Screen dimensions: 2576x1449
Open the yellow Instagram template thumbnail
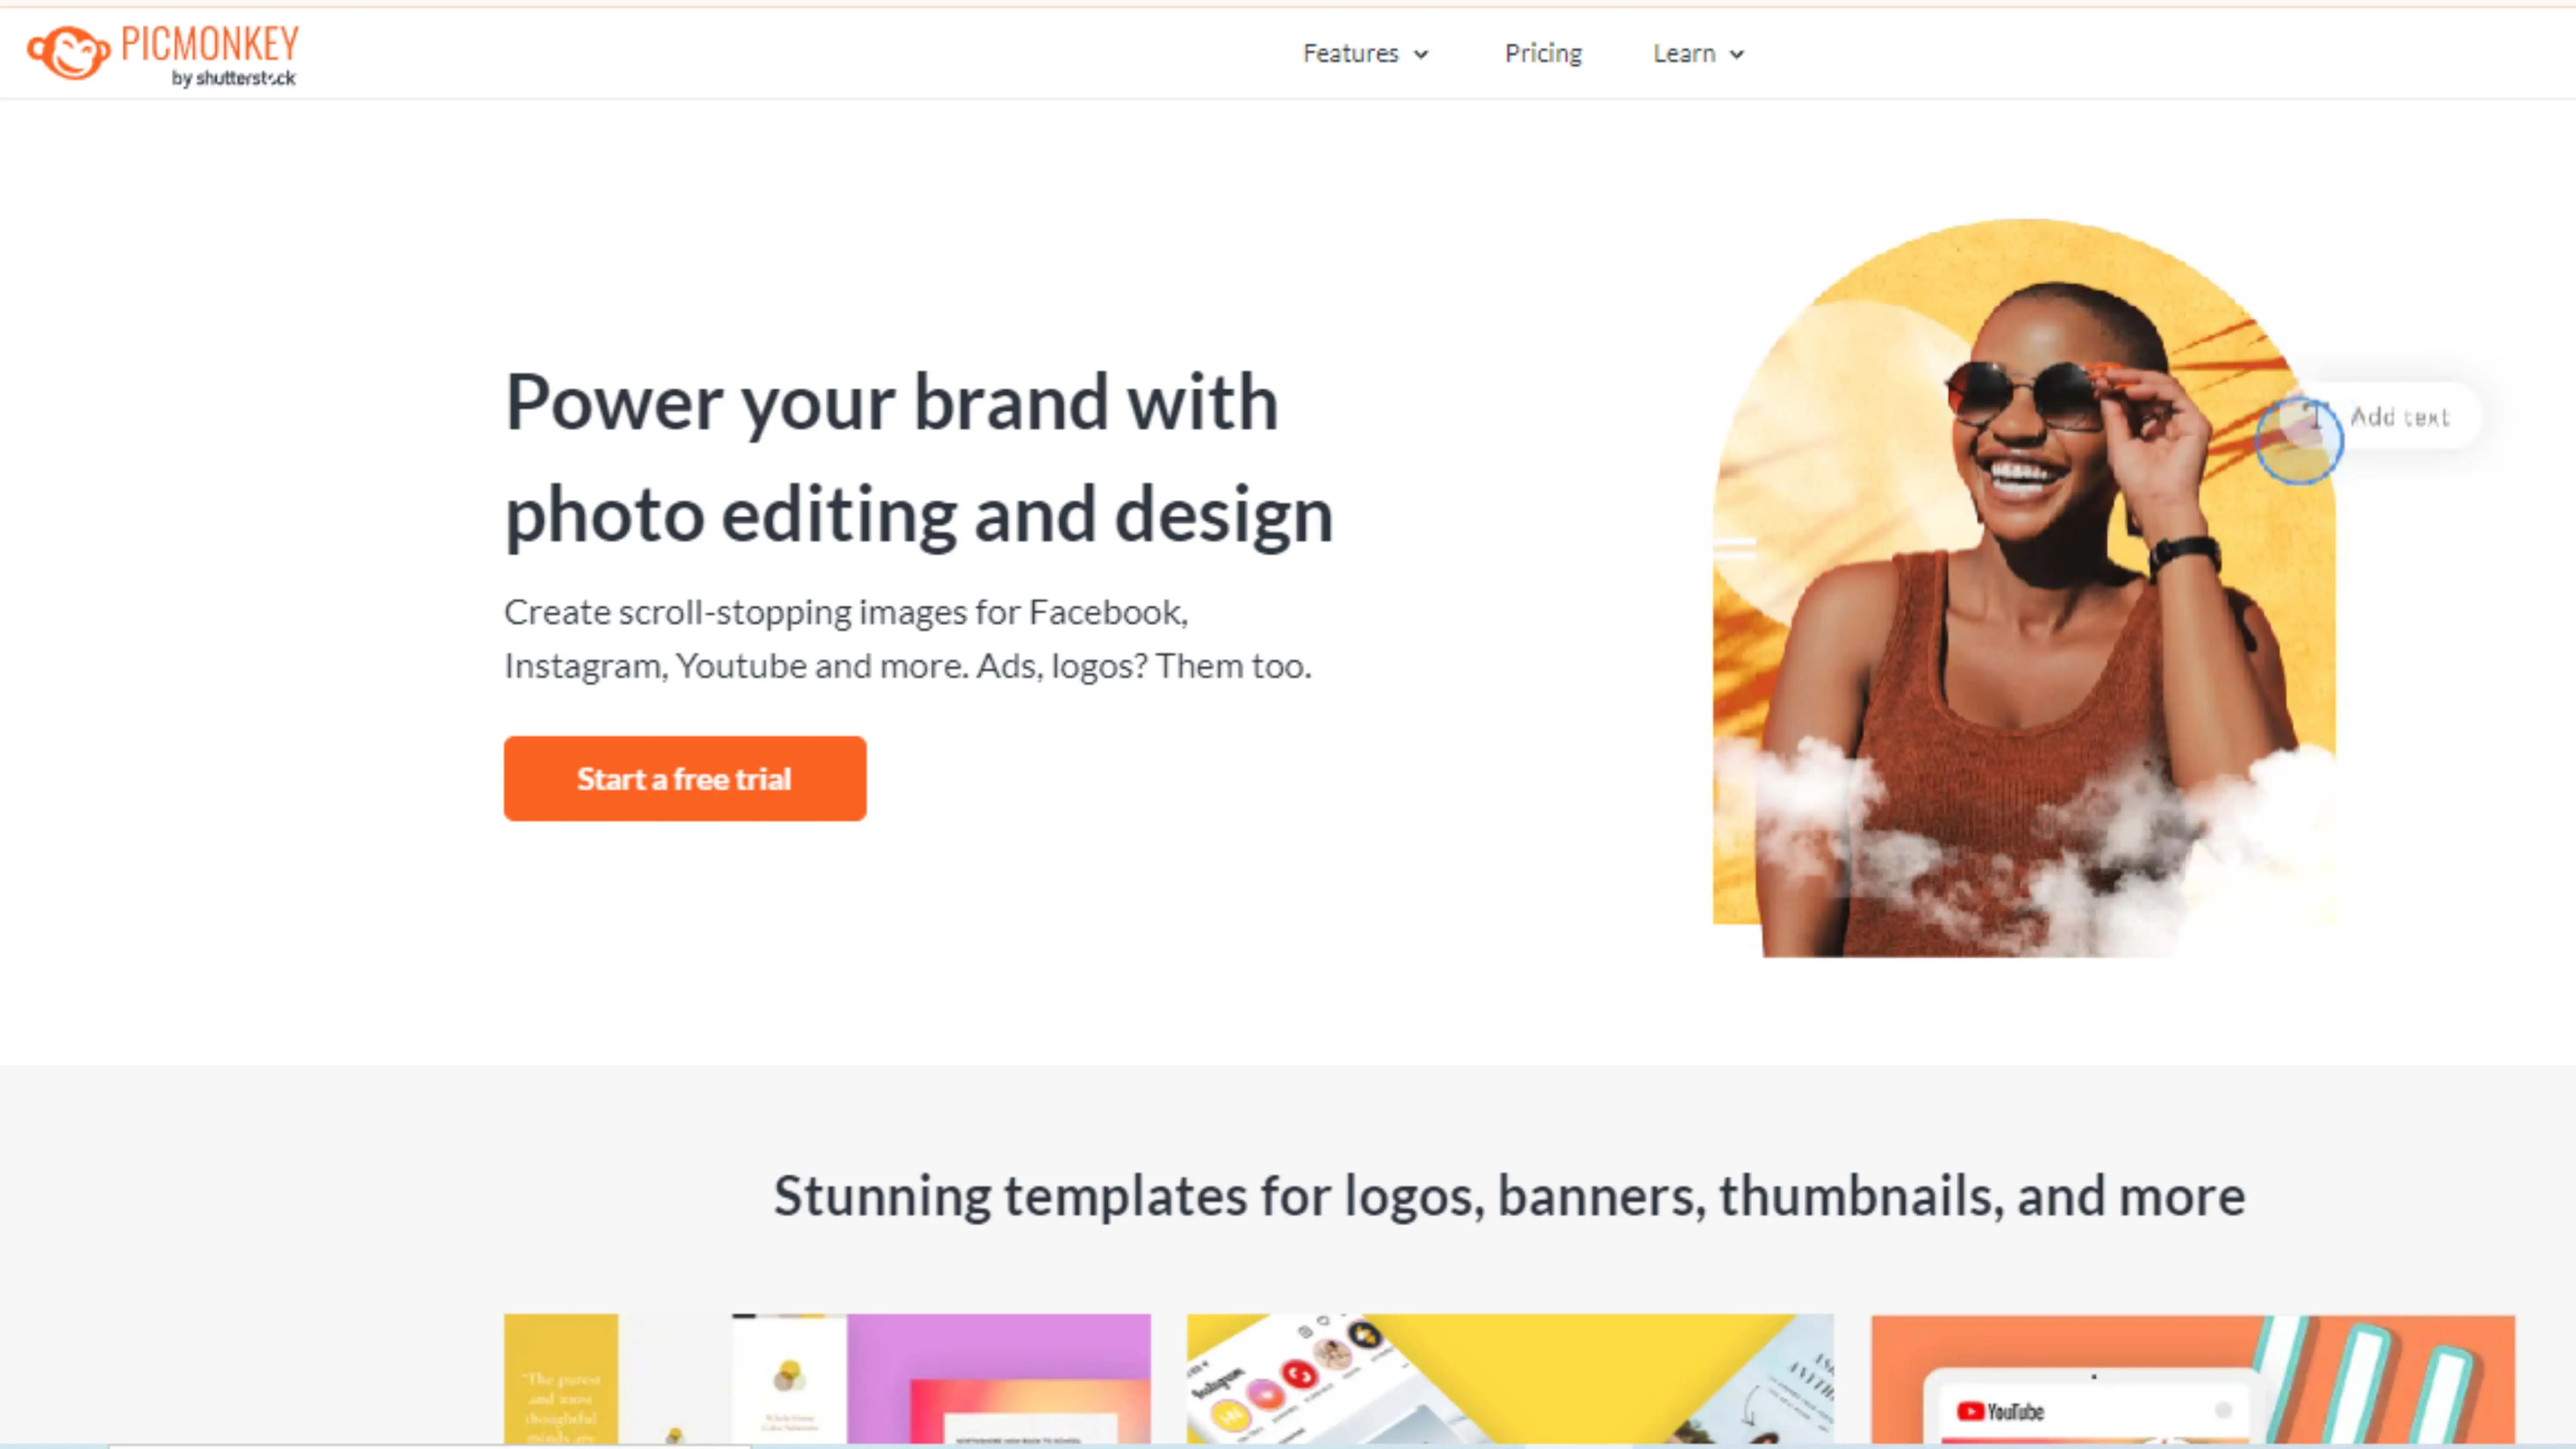[x=1510, y=1380]
